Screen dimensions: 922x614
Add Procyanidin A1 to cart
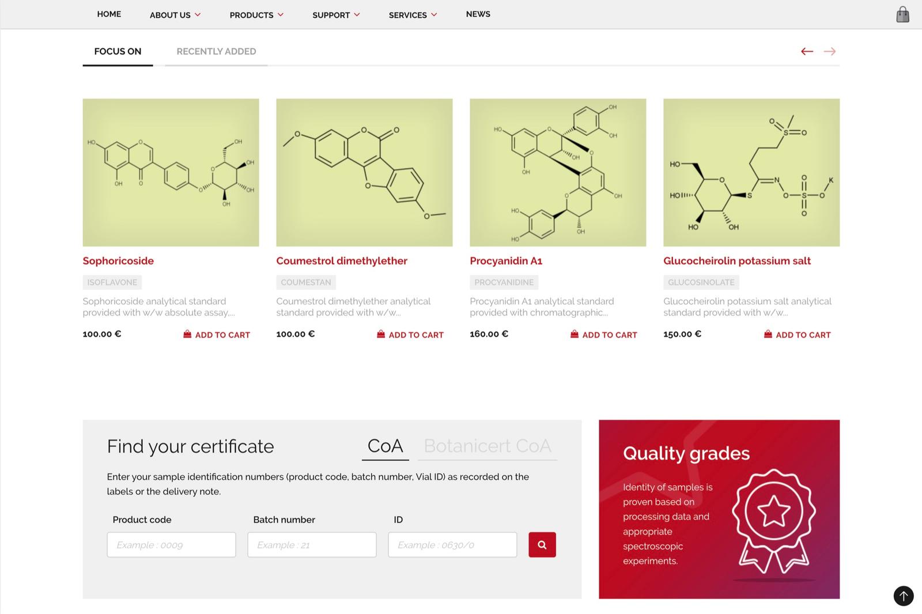point(604,335)
